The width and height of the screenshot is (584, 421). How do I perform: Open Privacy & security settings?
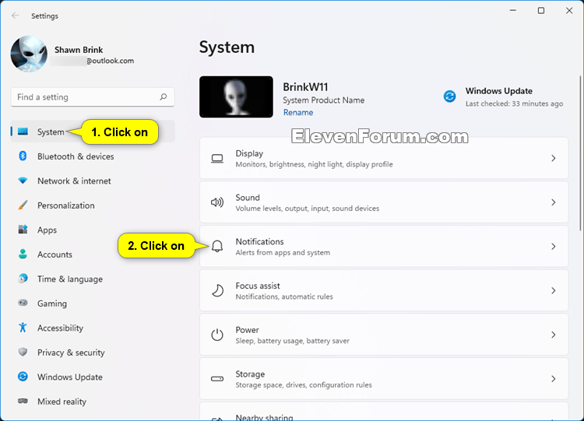(93, 353)
